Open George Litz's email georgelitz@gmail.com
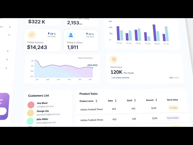 pos(48,114)
